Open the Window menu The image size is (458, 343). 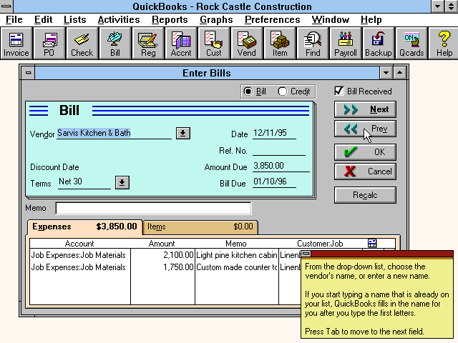click(331, 19)
